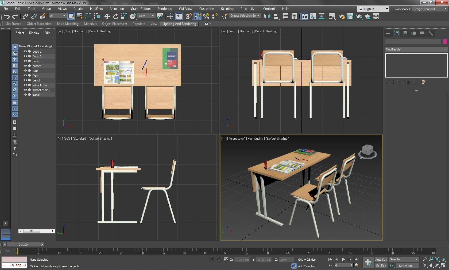
Task: Click the Zoom Extents All icon
Action: tap(443, 259)
